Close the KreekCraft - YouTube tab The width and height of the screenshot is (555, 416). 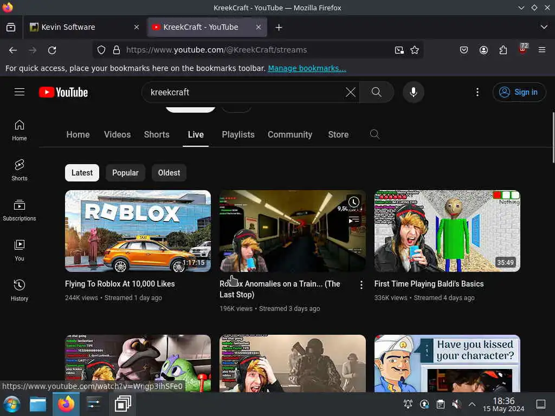(259, 27)
